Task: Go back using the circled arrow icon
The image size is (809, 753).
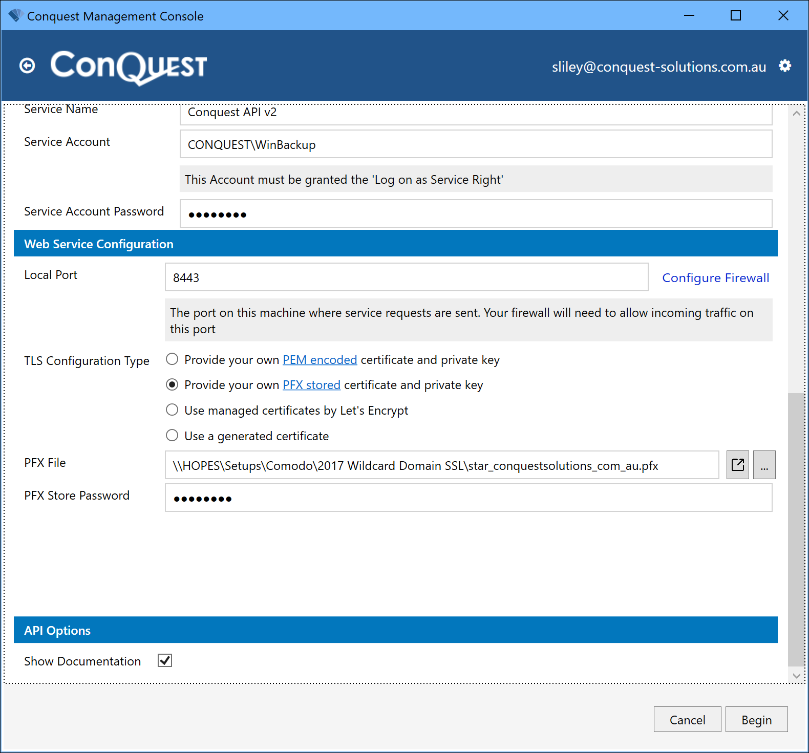Action: click(x=27, y=66)
